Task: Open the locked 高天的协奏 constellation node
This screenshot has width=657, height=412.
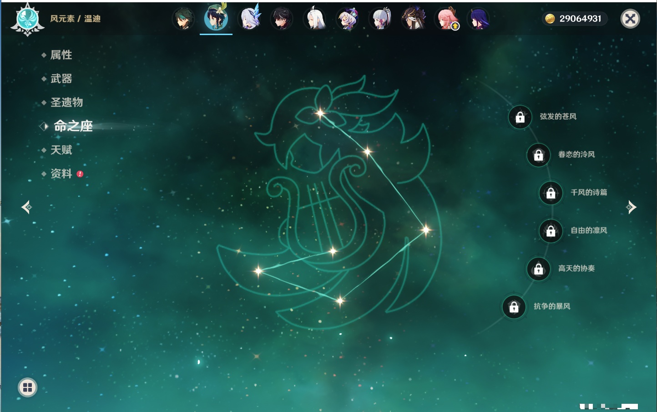Action: pyautogui.click(x=539, y=269)
